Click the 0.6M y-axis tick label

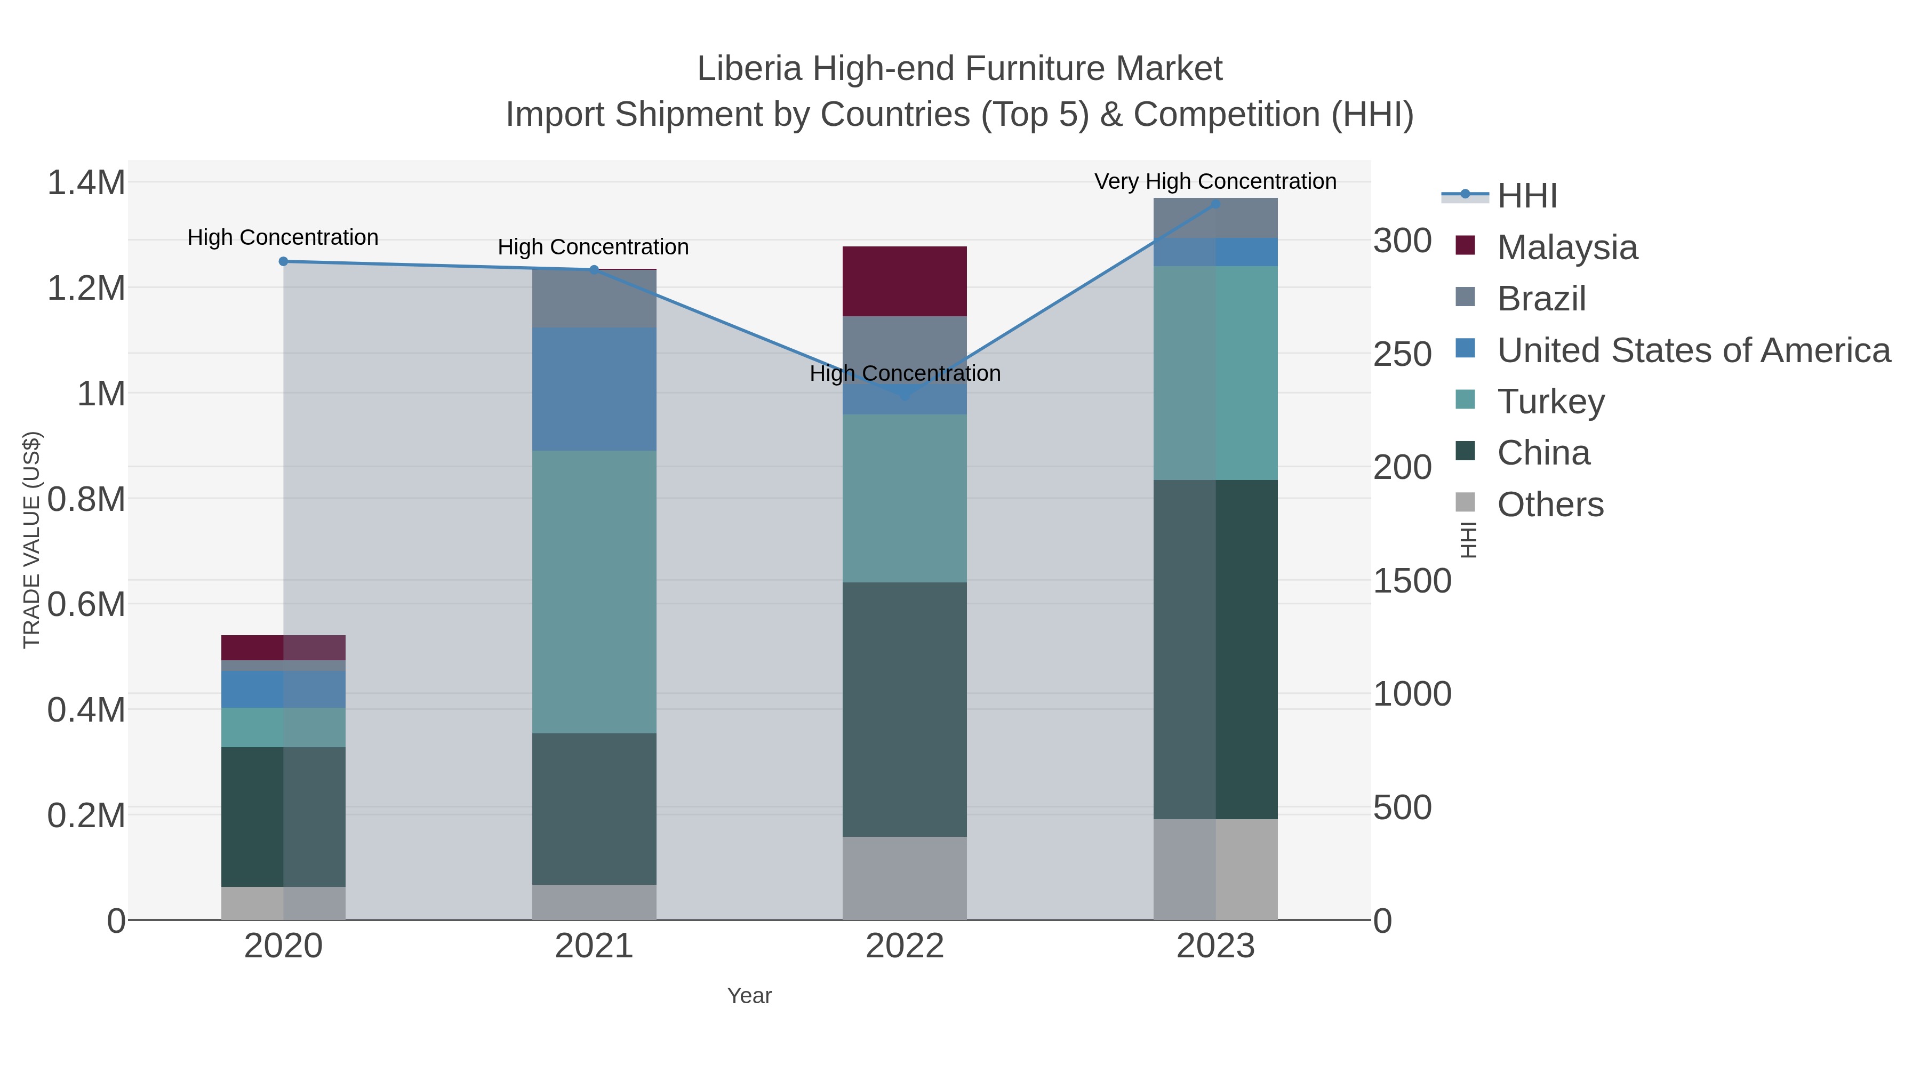coord(86,604)
